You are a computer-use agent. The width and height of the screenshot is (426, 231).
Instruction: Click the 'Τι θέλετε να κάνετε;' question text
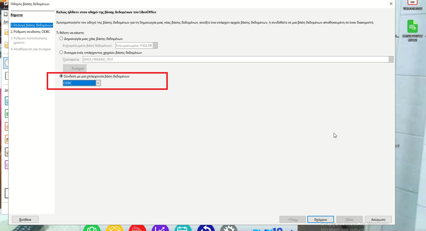coord(70,32)
